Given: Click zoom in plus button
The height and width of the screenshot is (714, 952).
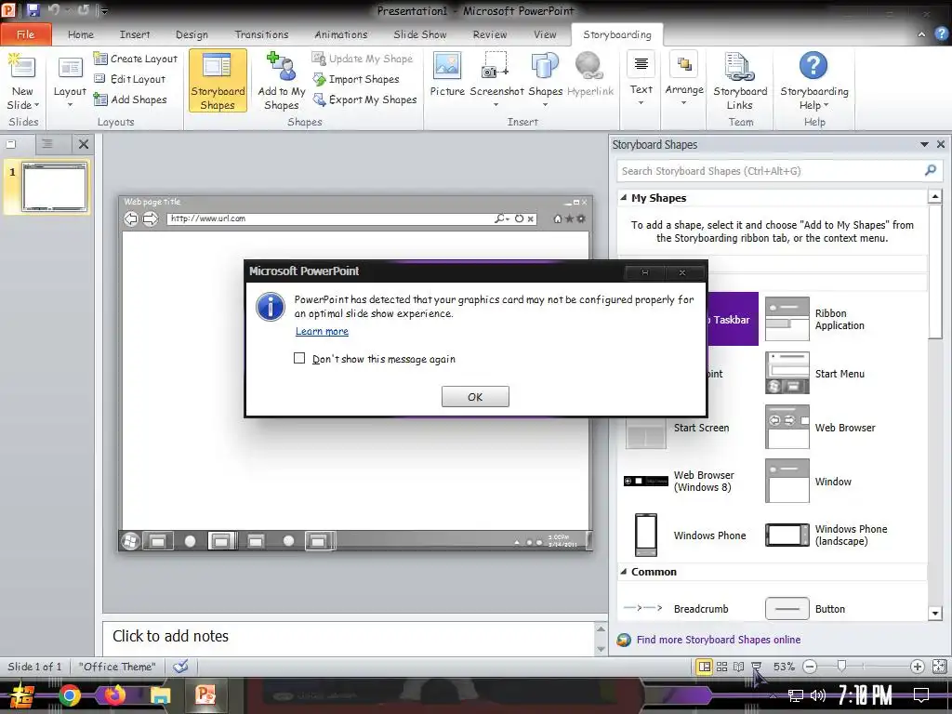Looking at the screenshot, I should [x=918, y=667].
